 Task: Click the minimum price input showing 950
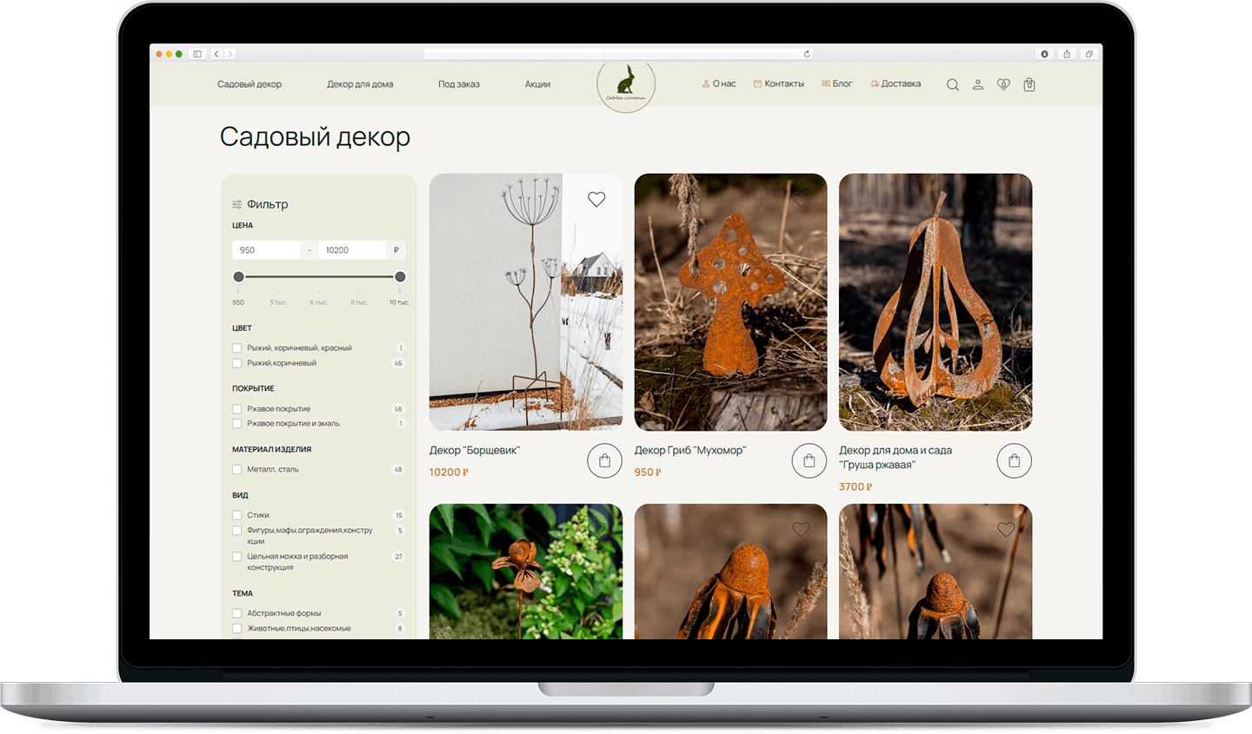[266, 249]
